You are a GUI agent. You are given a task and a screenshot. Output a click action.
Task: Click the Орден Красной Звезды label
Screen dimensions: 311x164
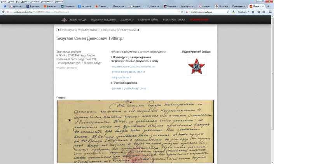(x=197, y=52)
